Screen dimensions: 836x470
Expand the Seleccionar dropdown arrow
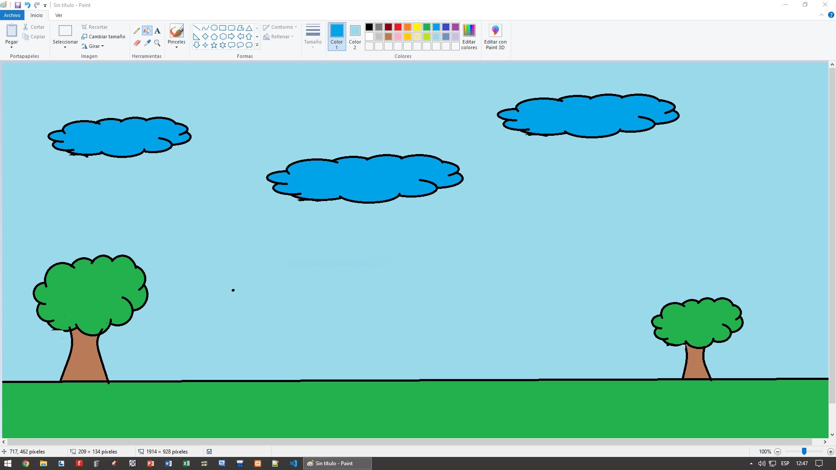coord(65,47)
